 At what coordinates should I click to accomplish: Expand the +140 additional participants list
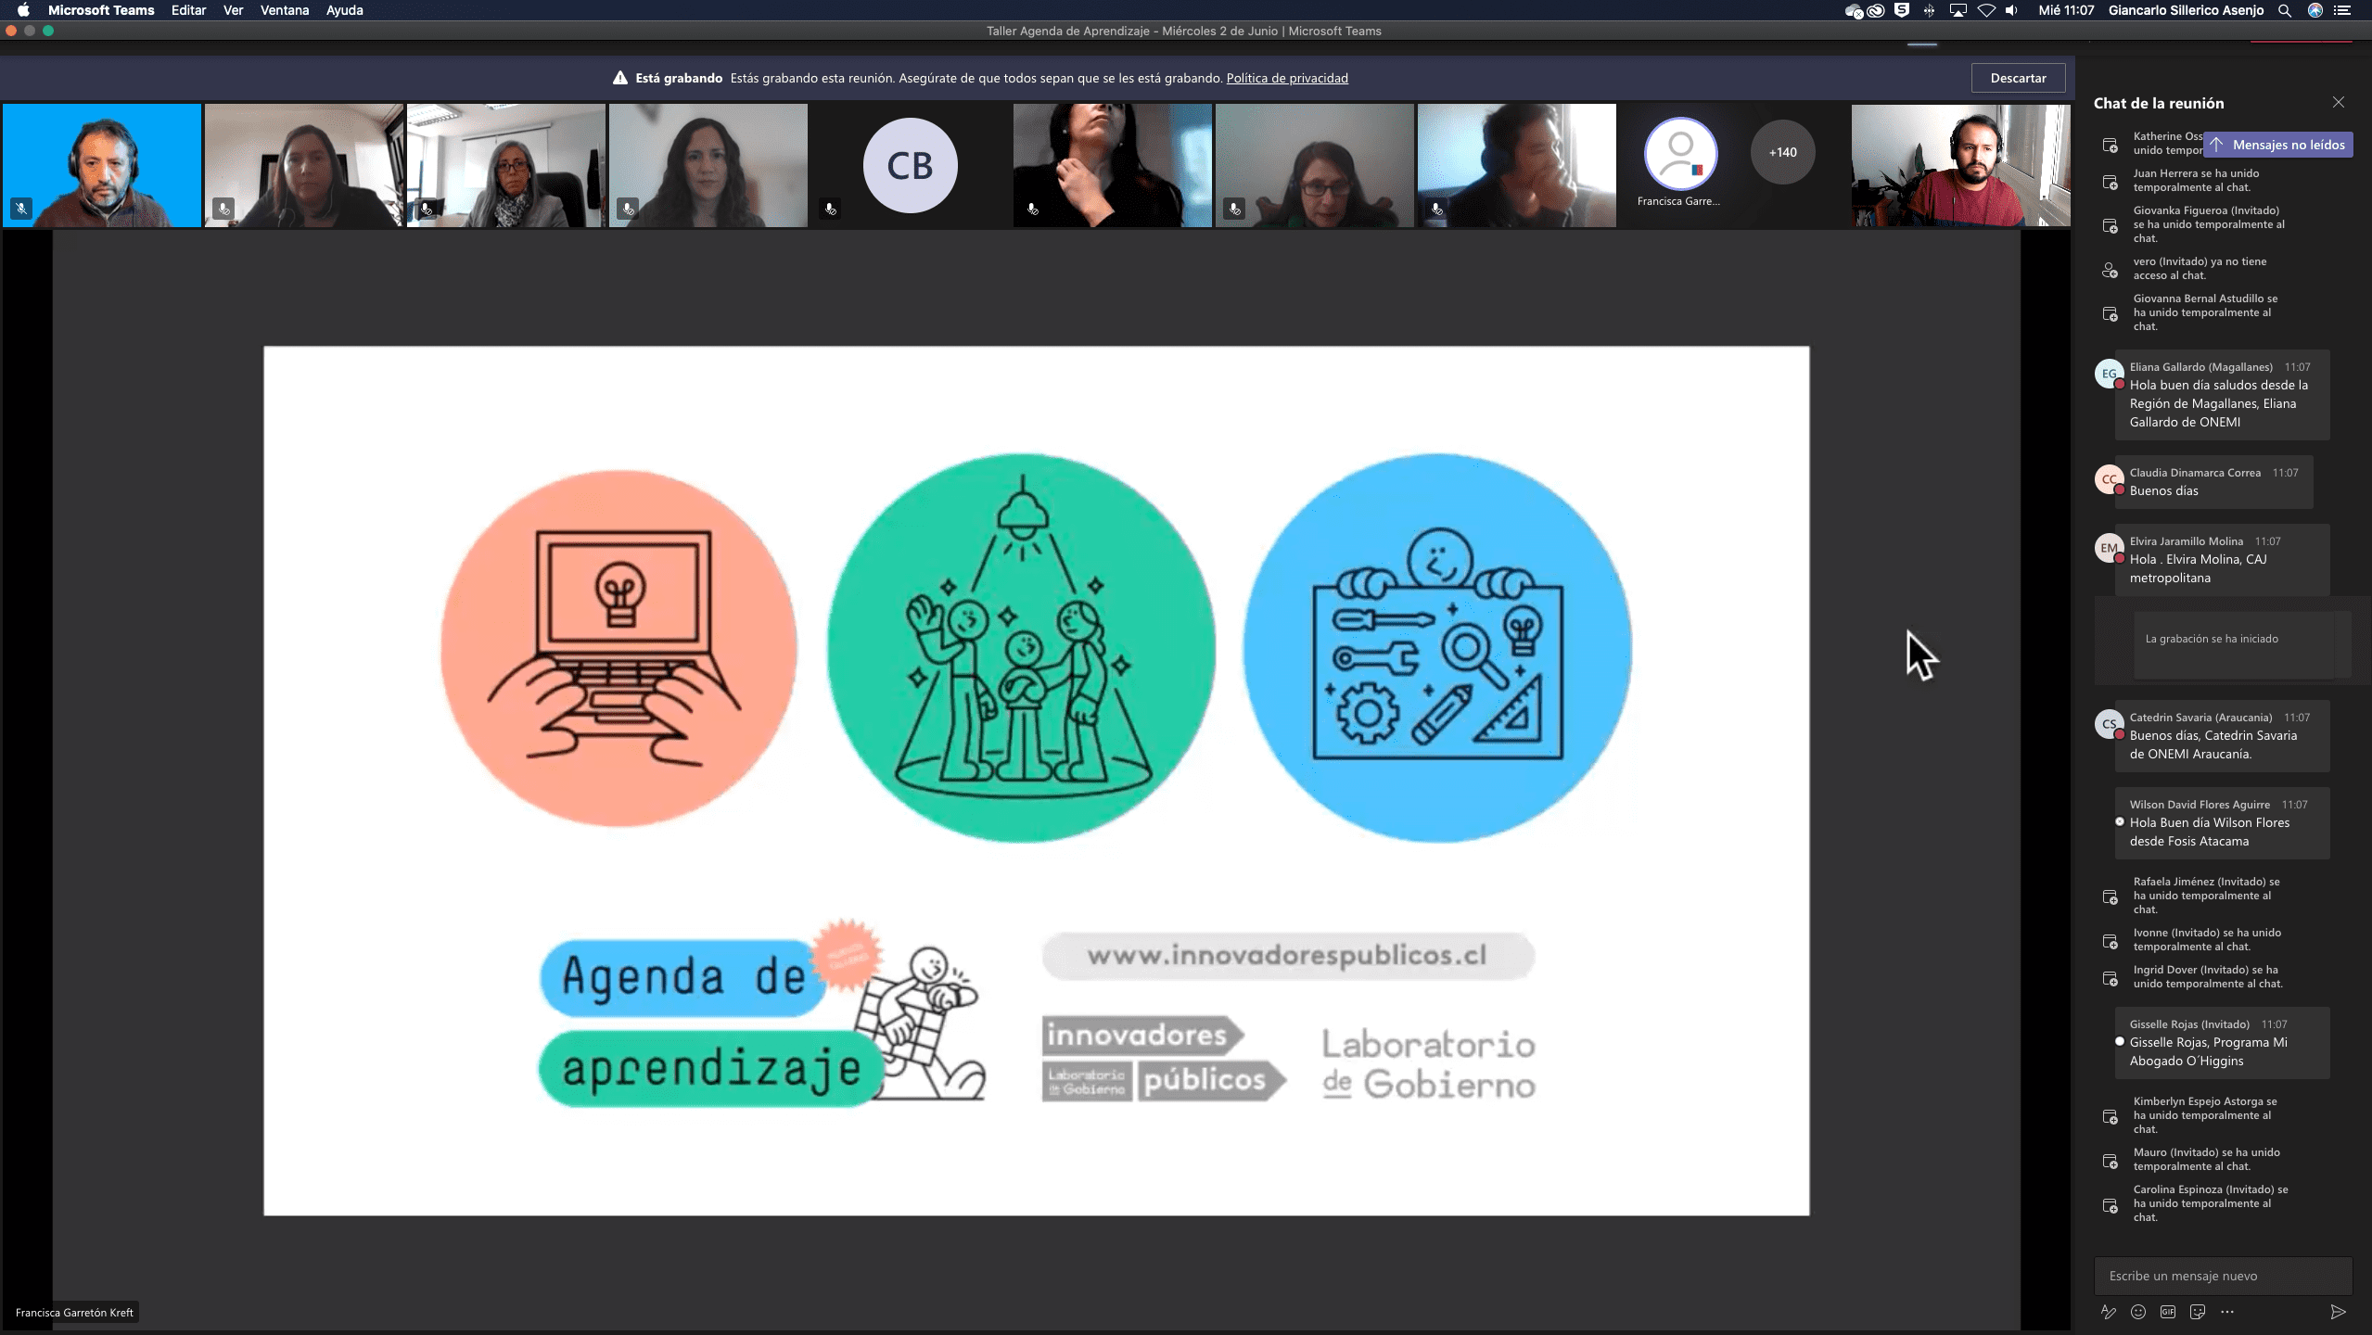tap(1782, 152)
